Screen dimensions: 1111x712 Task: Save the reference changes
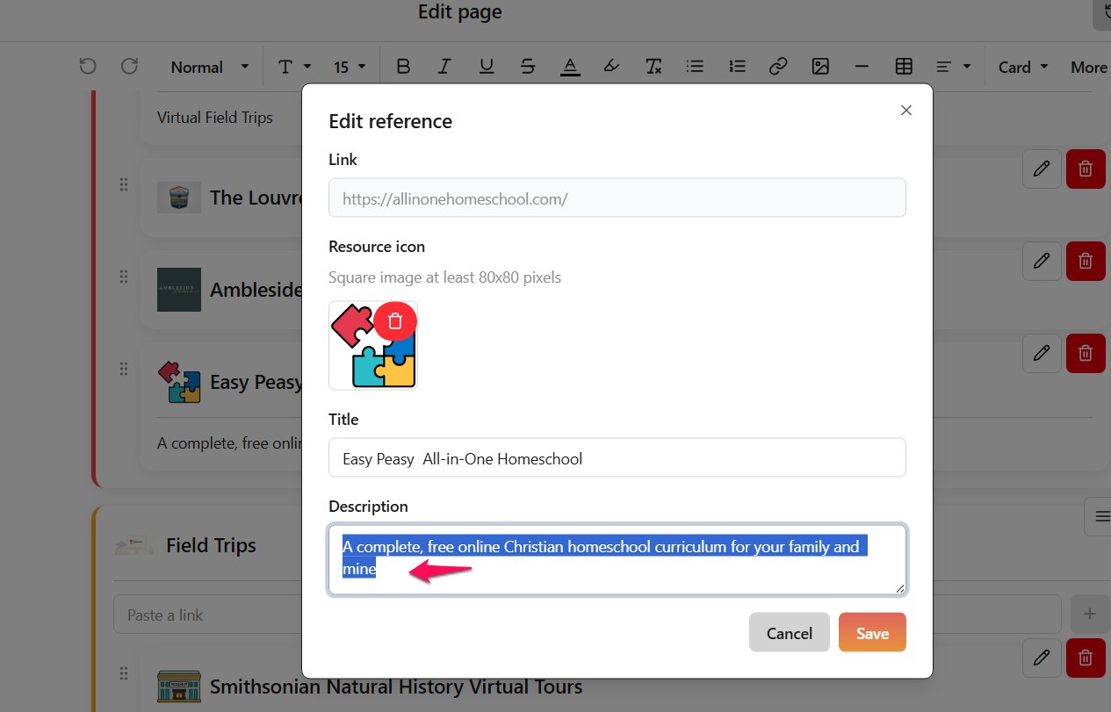(872, 632)
